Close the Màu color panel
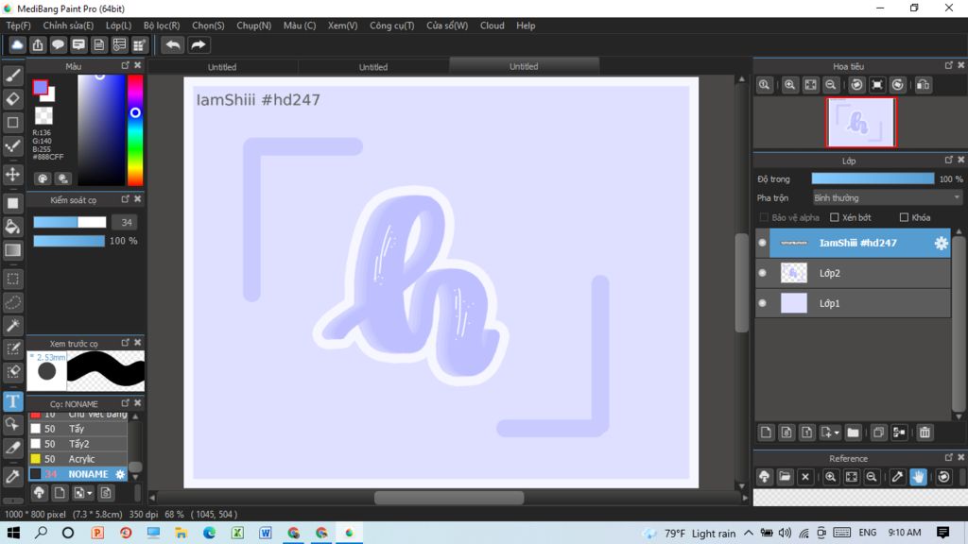968x544 pixels. coord(138,65)
